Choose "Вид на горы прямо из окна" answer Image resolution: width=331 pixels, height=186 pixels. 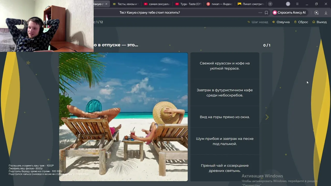[225, 117]
